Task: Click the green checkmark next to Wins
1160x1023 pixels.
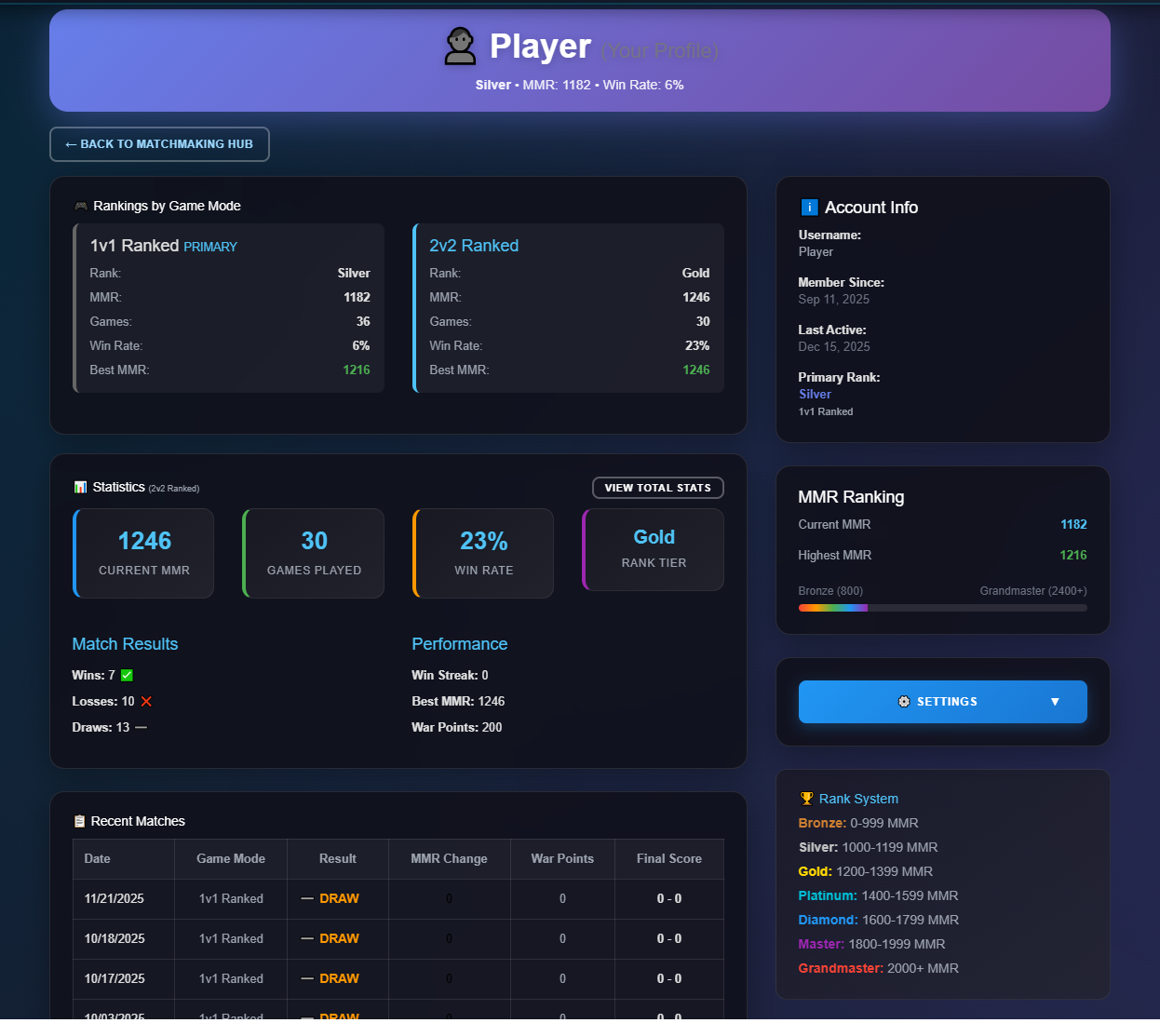Action: pyautogui.click(x=126, y=675)
